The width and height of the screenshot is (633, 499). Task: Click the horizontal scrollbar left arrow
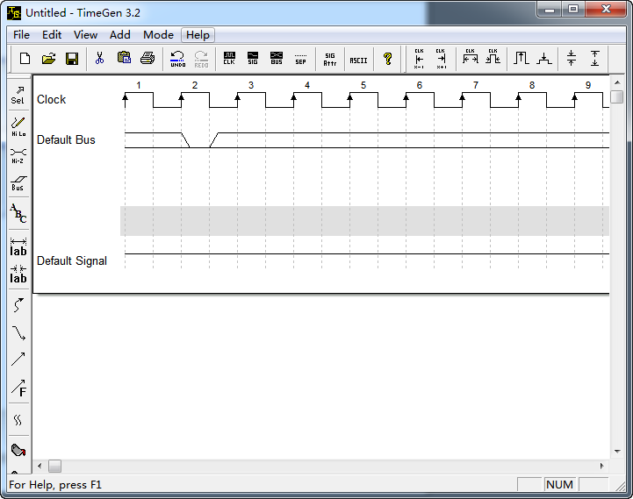click(x=40, y=466)
